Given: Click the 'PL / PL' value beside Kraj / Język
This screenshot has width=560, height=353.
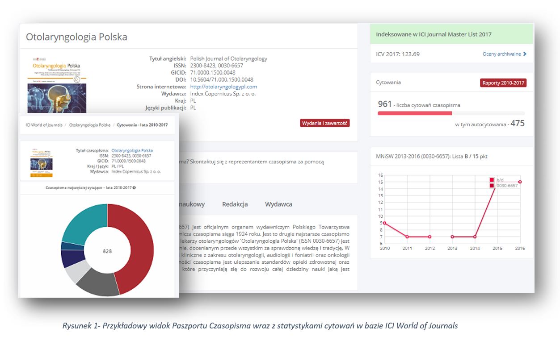Looking at the screenshot, I should coord(118,166).
